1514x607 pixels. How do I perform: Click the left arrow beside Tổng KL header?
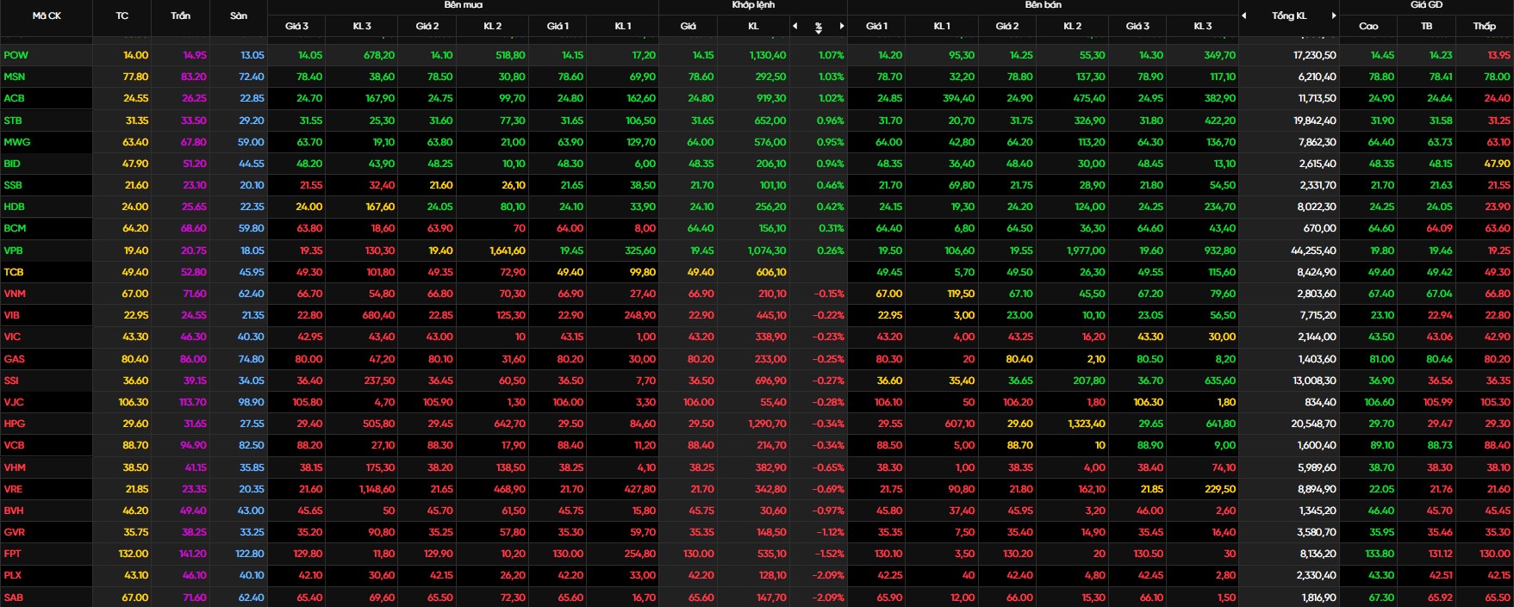(1244, 15)
